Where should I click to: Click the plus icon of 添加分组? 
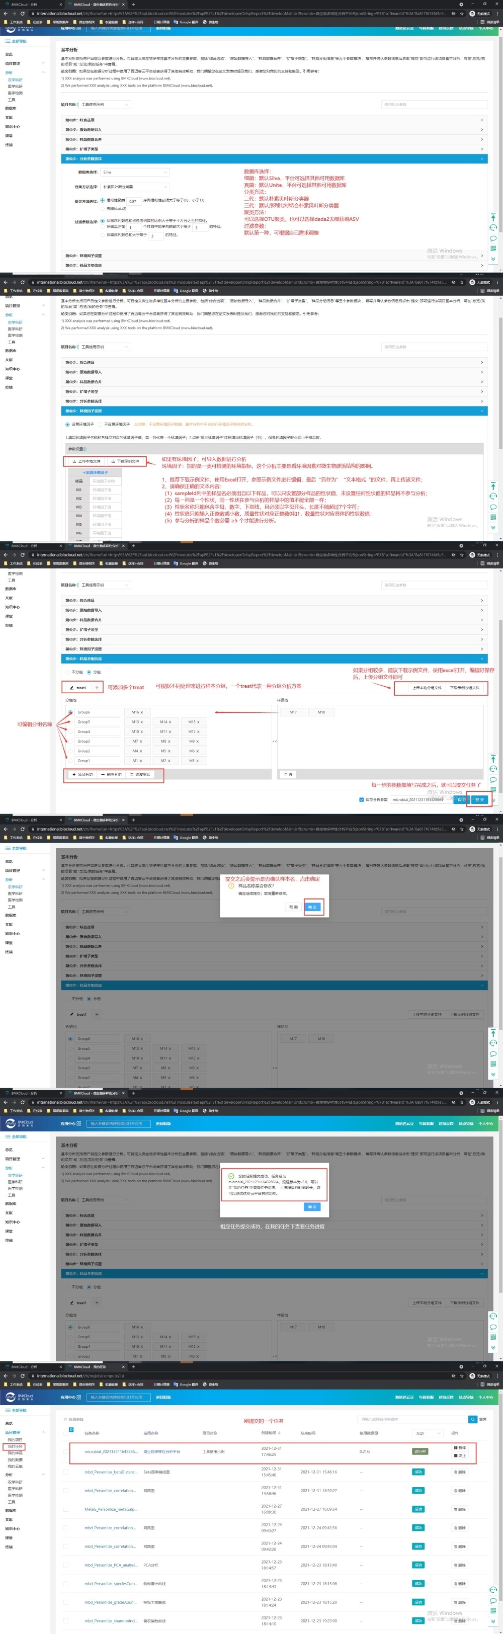pyautogui.click(x=73, y=775)
